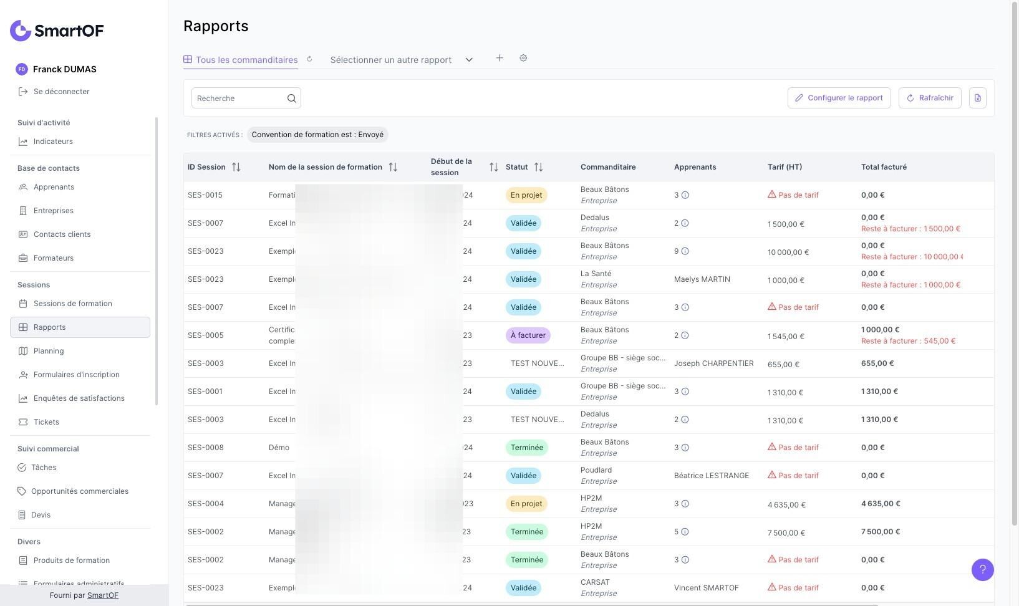Show learner info icon in SES-0005 row
Image resolution: width=1019 pixels, height=606 pixels.
685,335
